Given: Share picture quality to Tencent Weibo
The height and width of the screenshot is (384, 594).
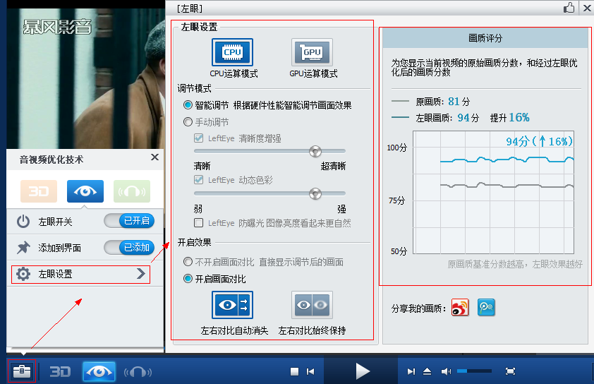Looking at the screenshot, I should point(485,308).
